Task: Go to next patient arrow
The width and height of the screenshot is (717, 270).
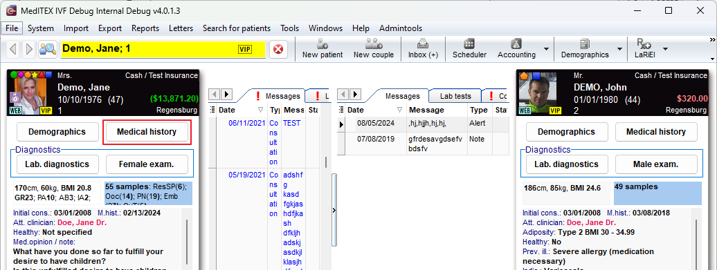Action: 29,49
